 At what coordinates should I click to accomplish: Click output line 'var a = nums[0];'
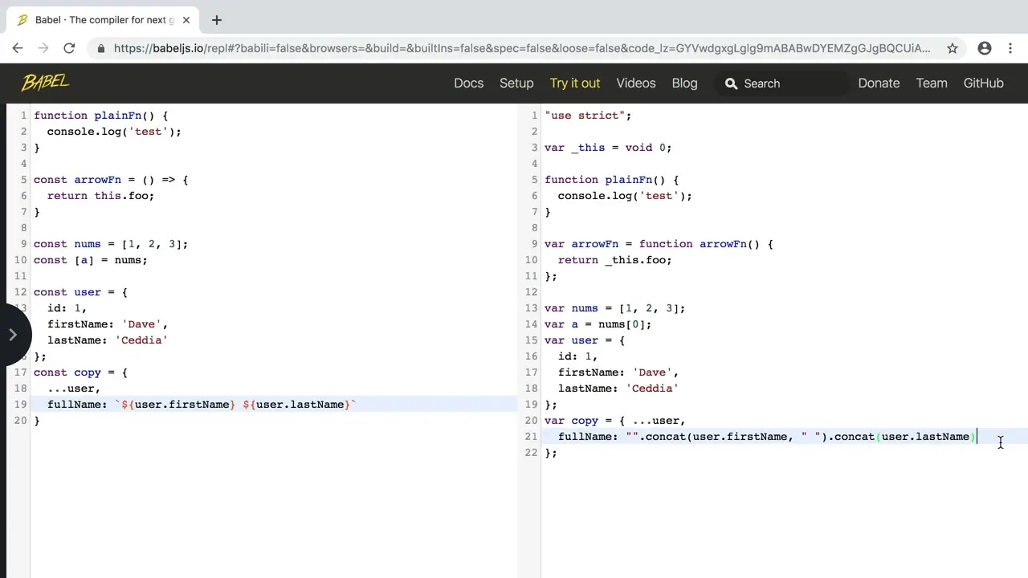pyautogui.click(x=598, y=324)
